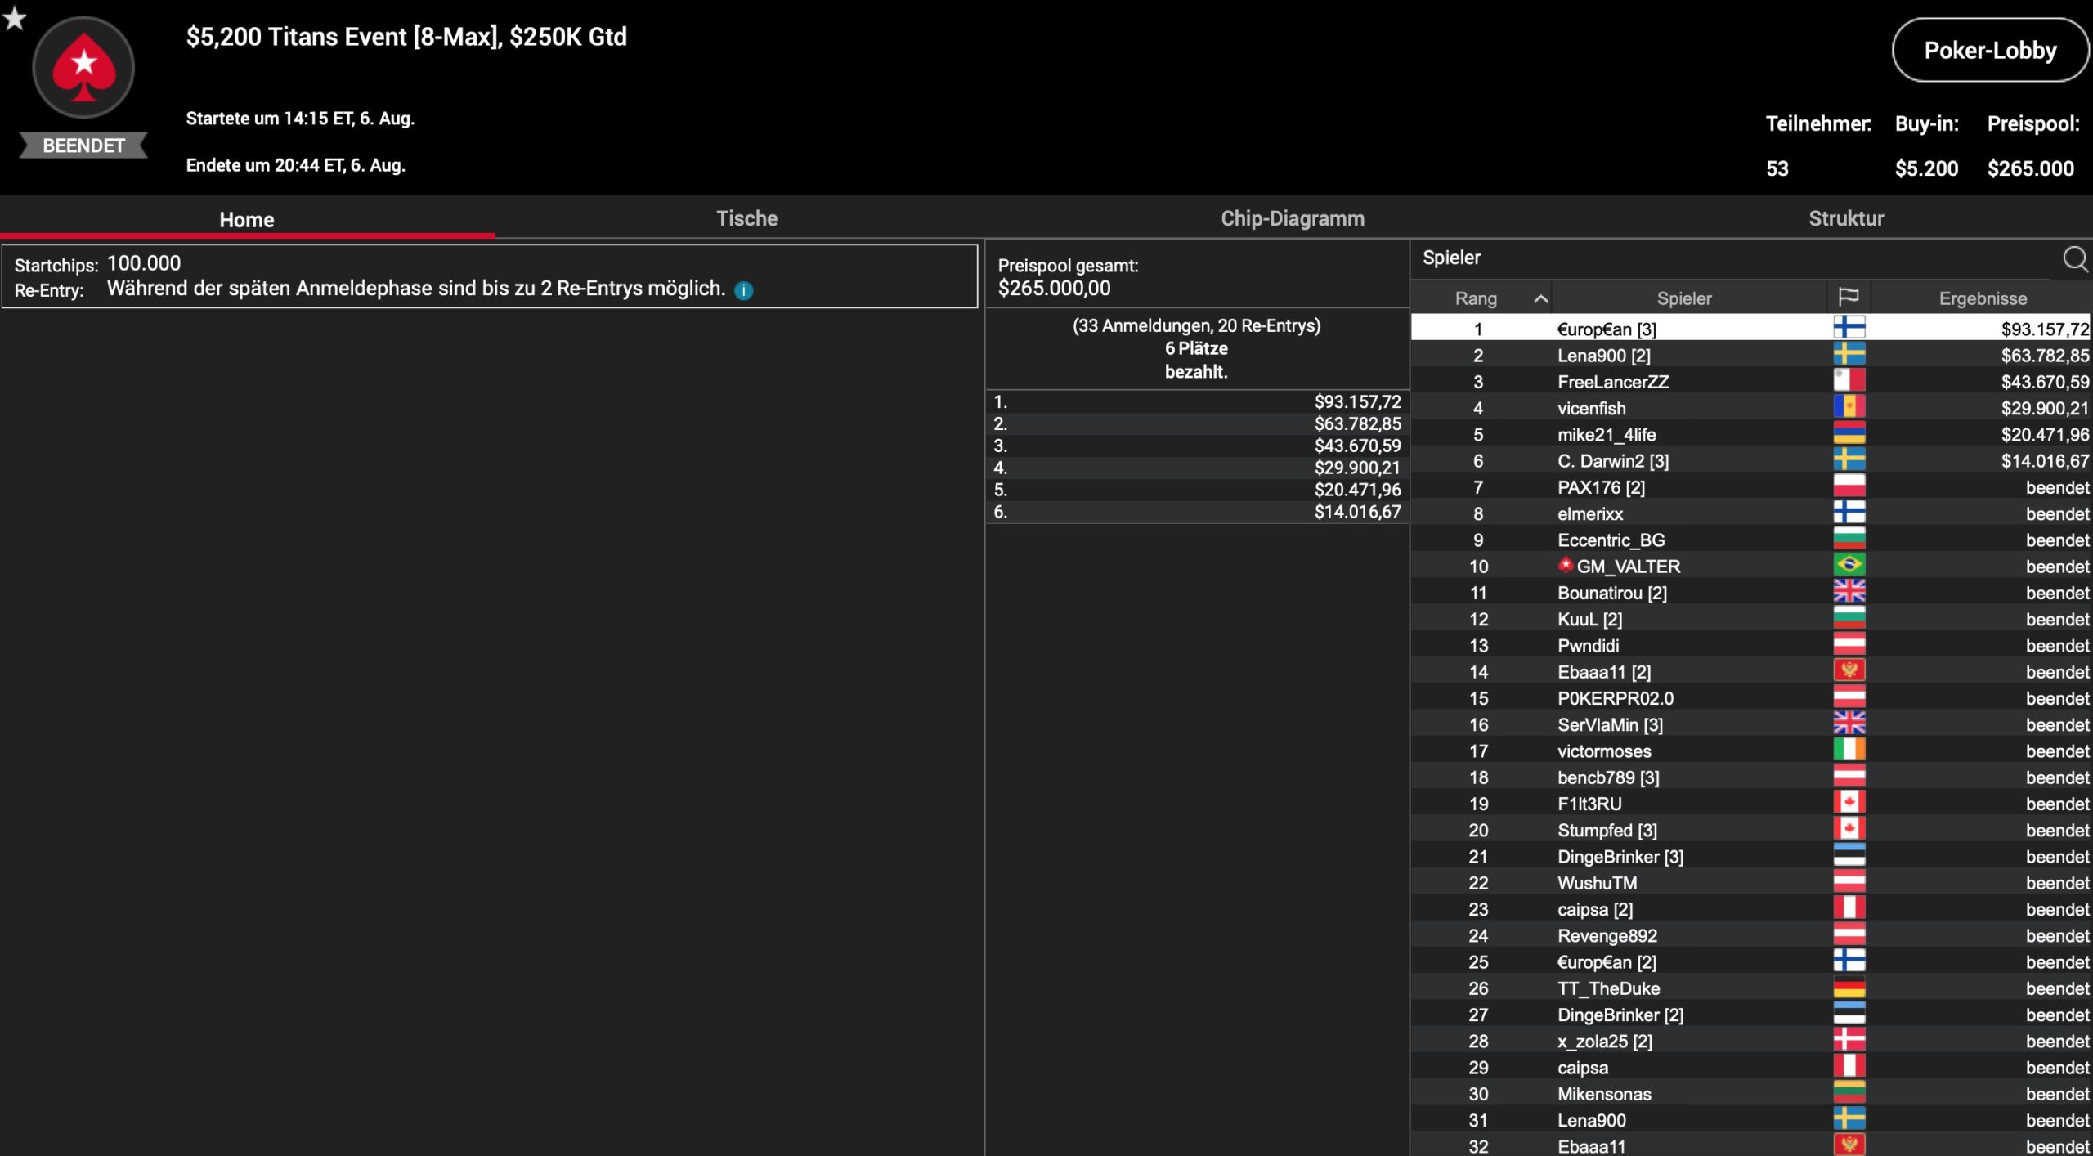Open the Struktur tab
The image size is (2093, 1156).
(x=1845, y=218)
